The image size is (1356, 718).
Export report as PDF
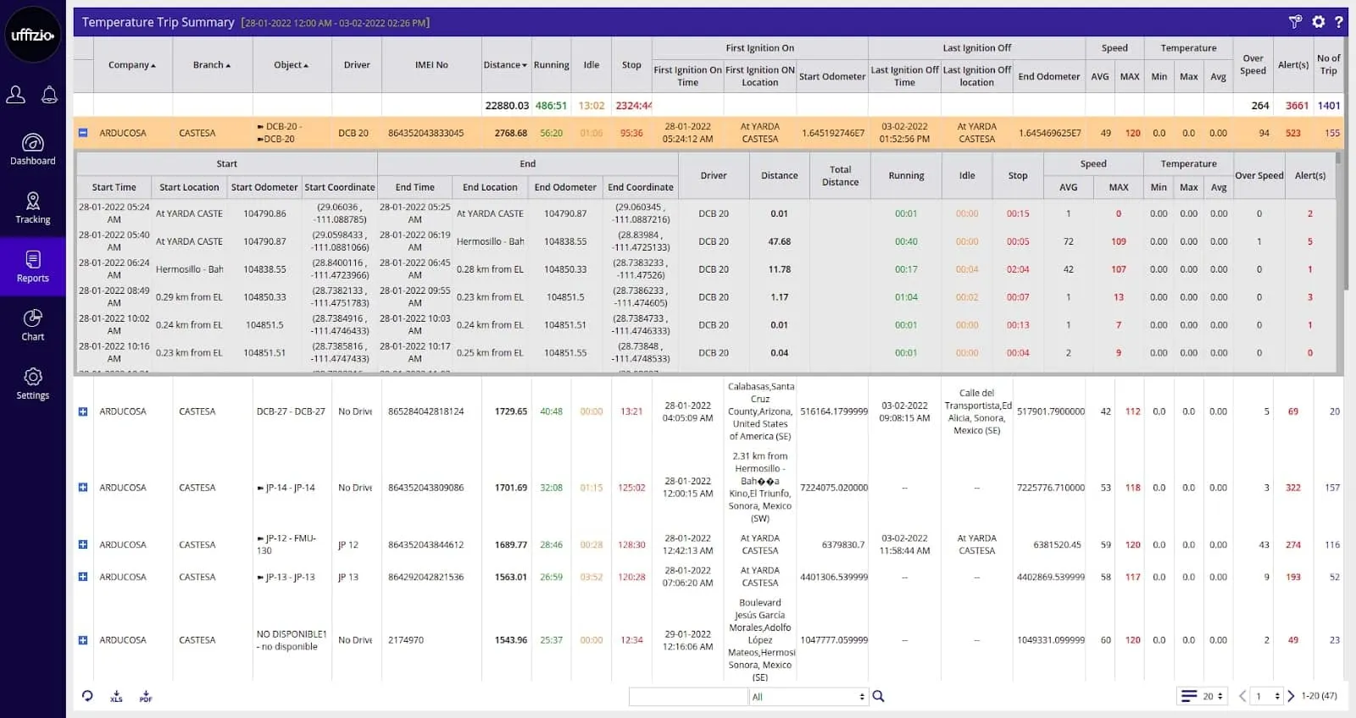tap(146, 696)
